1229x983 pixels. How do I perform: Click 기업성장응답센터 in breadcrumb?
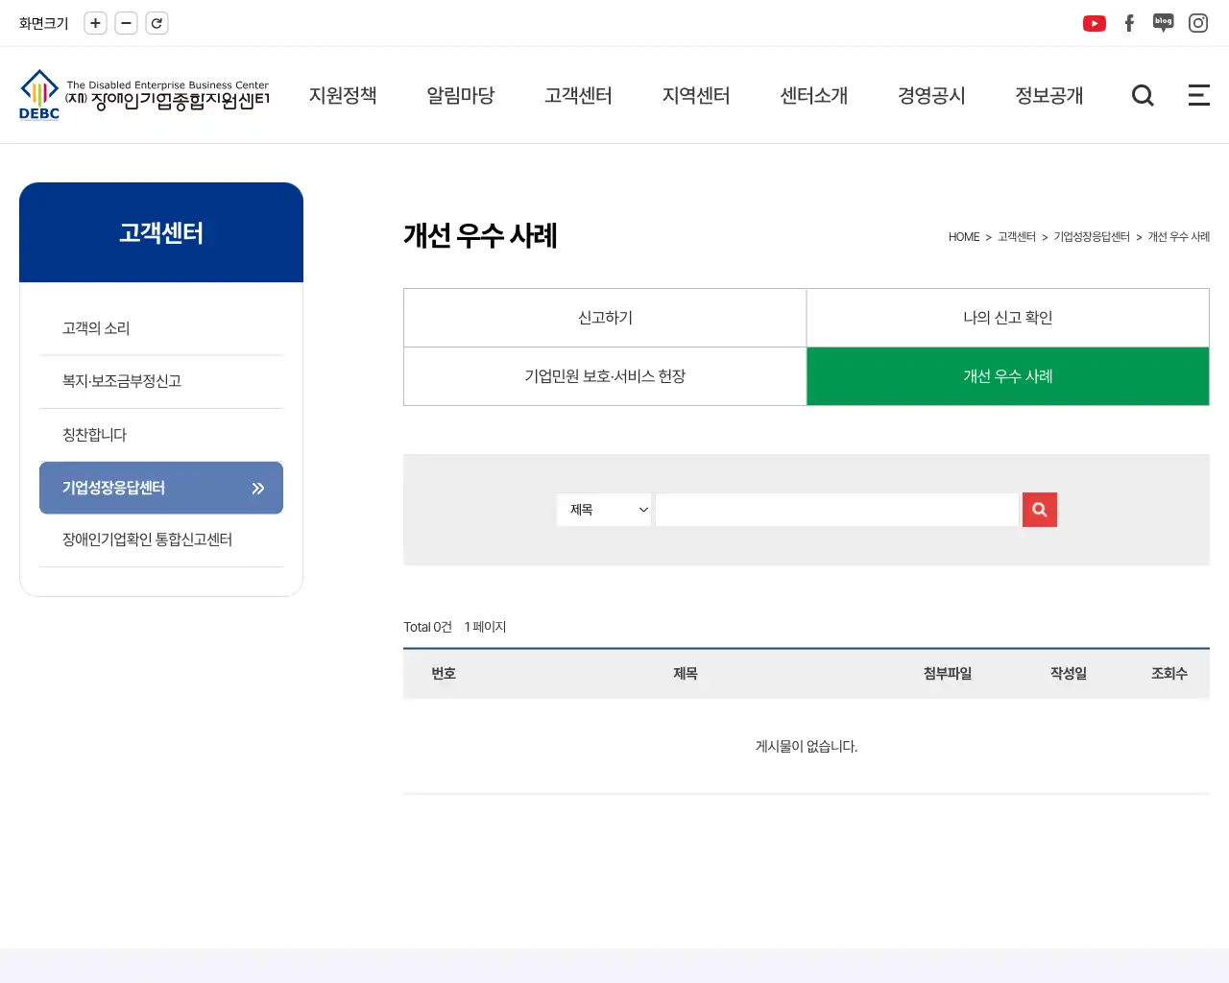1092,237
